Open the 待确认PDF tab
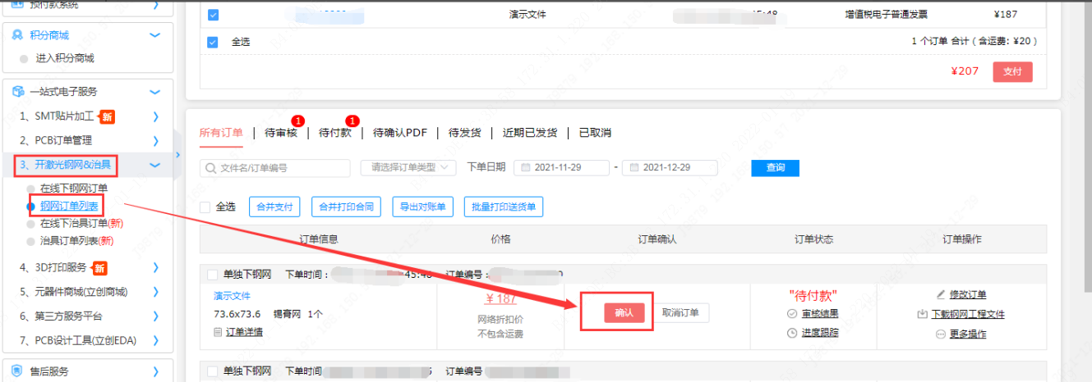 pos(399,133)
